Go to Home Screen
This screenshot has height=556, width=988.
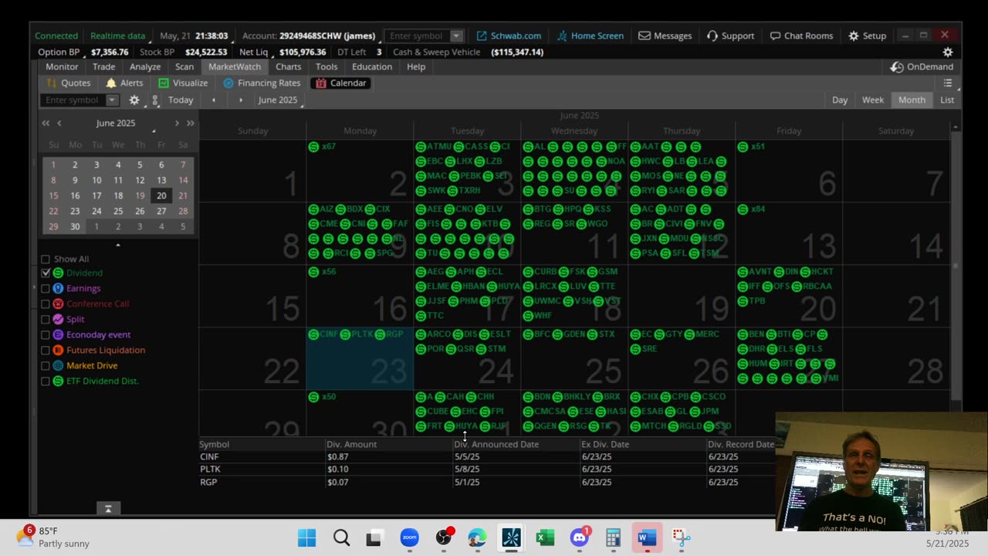click(x=590, y=36)
